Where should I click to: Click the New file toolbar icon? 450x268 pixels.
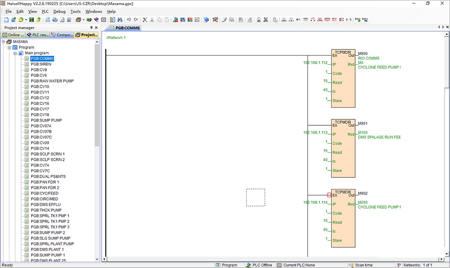coord(6,19)
